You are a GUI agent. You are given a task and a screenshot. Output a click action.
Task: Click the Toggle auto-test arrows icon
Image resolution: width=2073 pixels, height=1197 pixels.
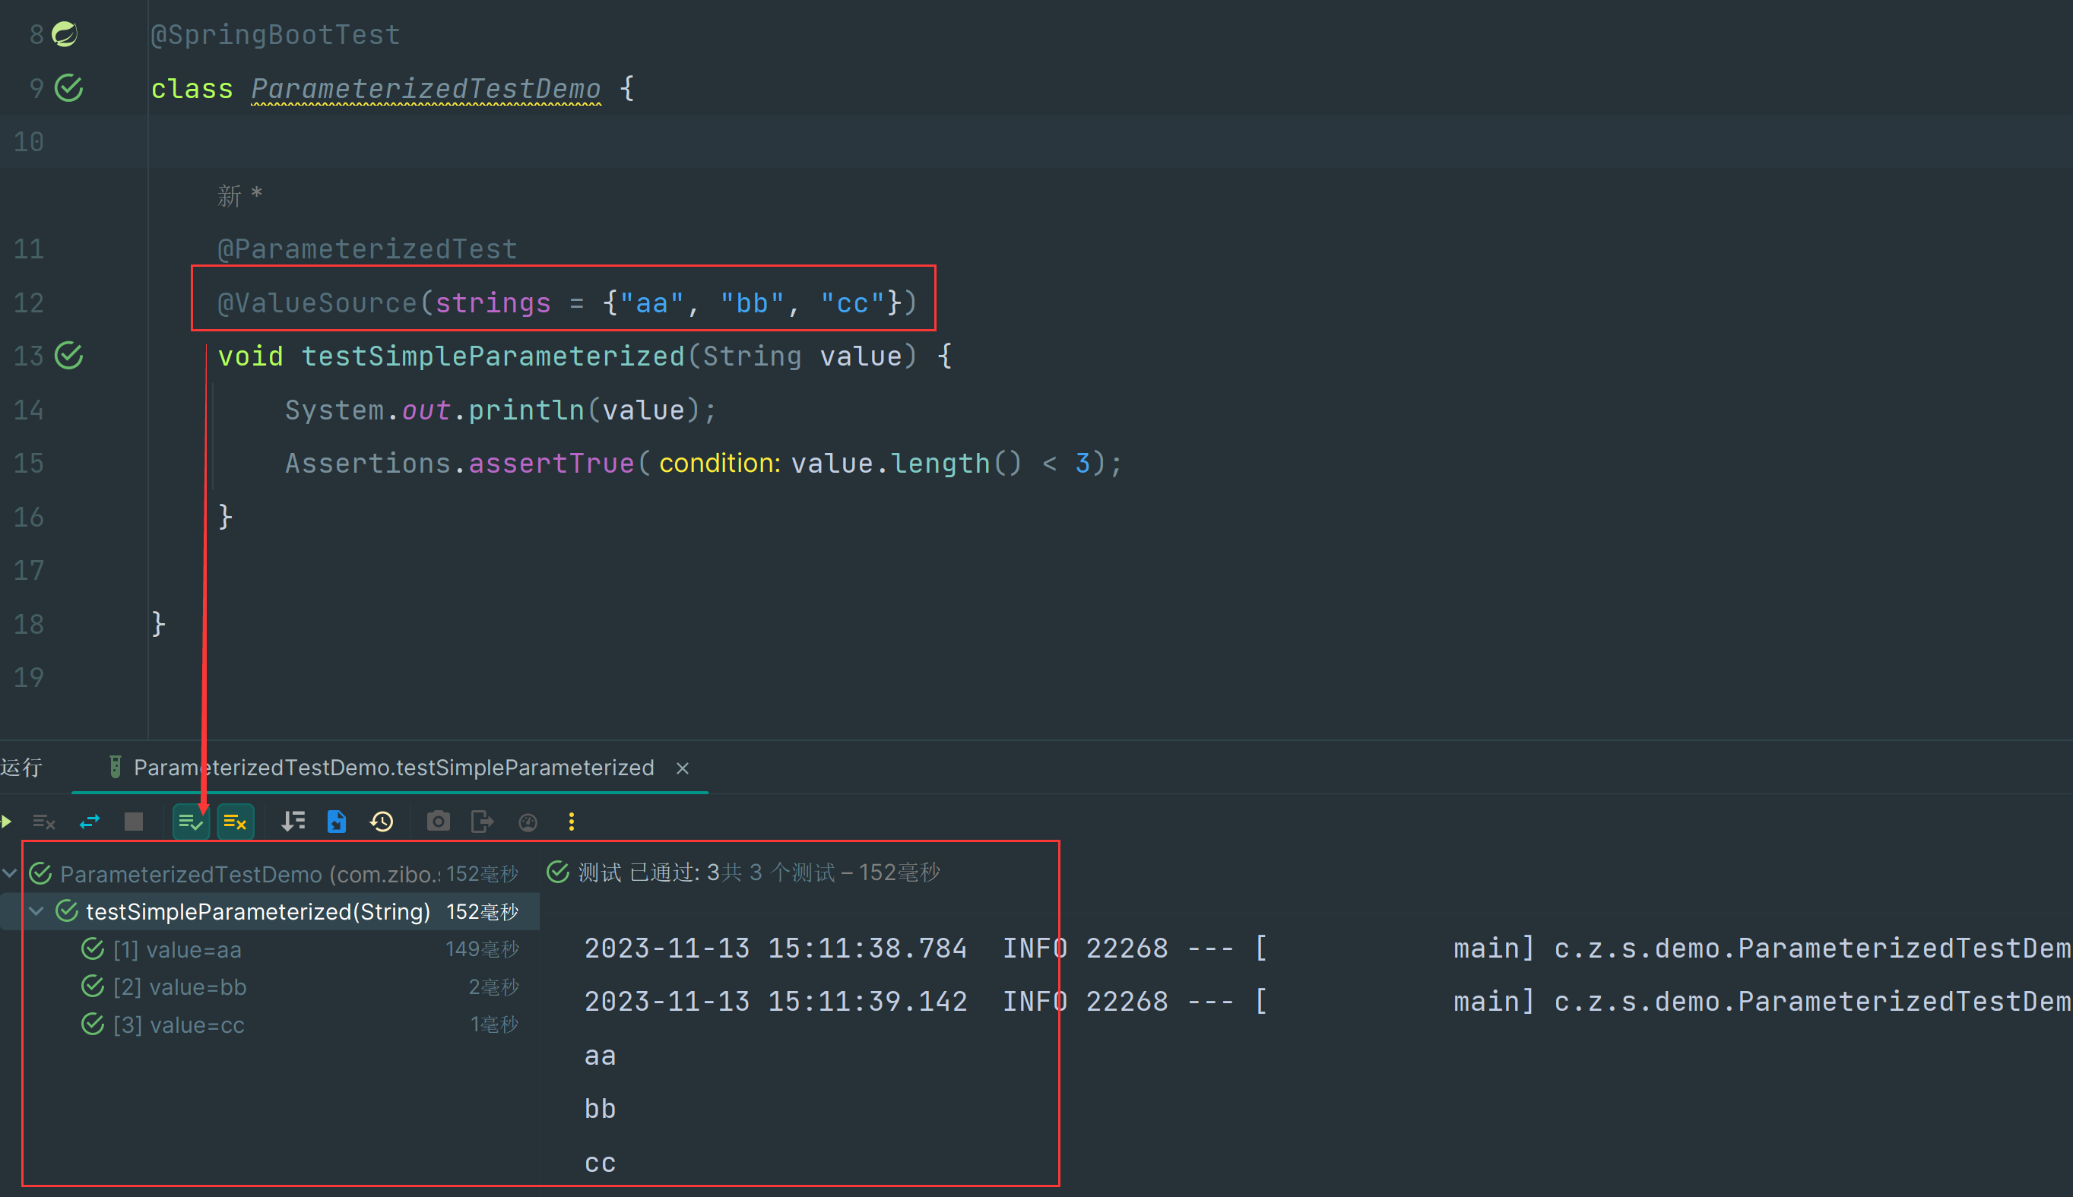[89, 822]
